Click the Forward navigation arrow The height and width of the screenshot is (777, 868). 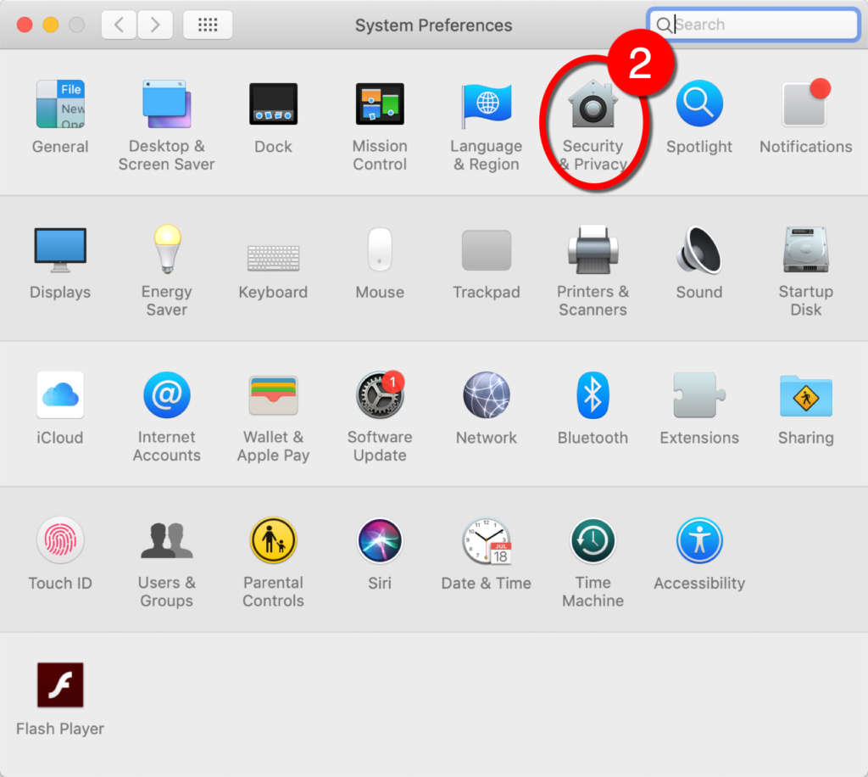pyautogui.click(x=154, y=25)
